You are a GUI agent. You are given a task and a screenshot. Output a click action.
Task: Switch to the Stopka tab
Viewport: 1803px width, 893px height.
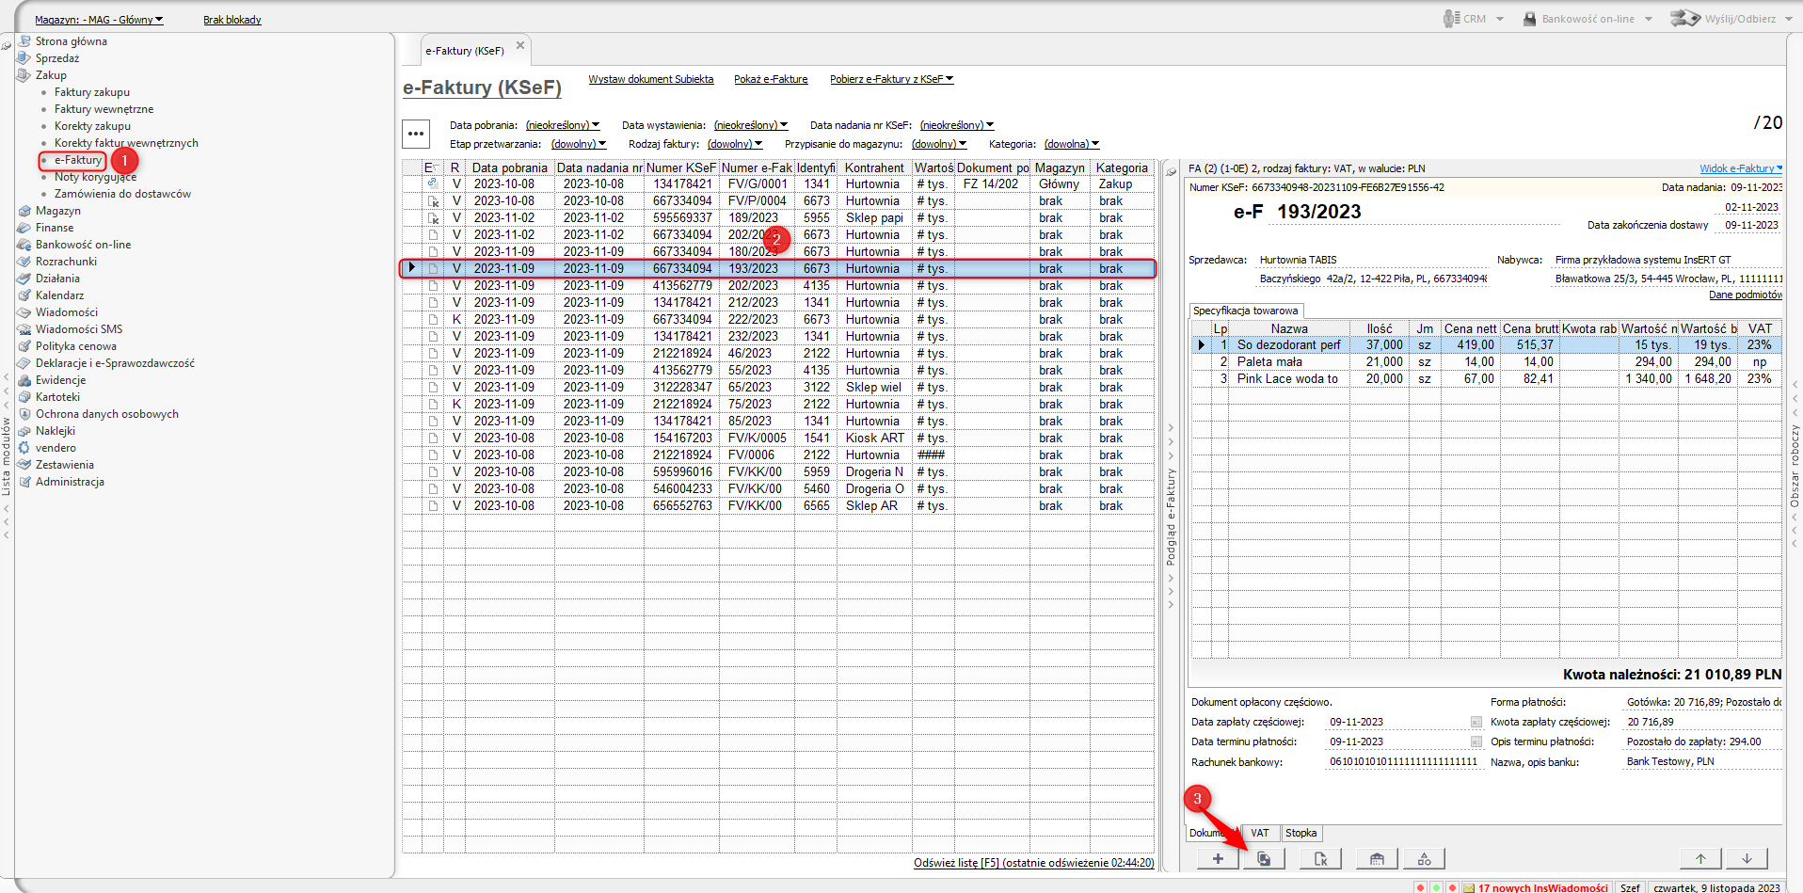click(1300, 833)
